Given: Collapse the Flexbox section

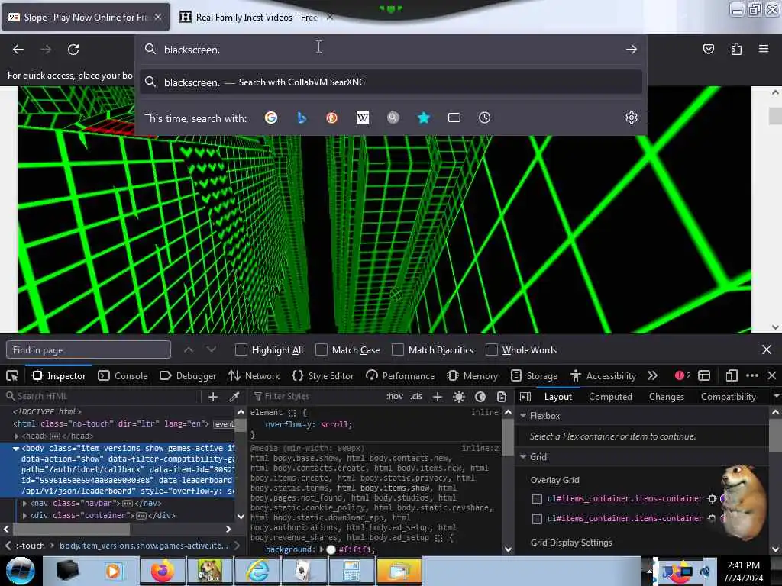Looking at the screenshot, I should pos(522,416).
